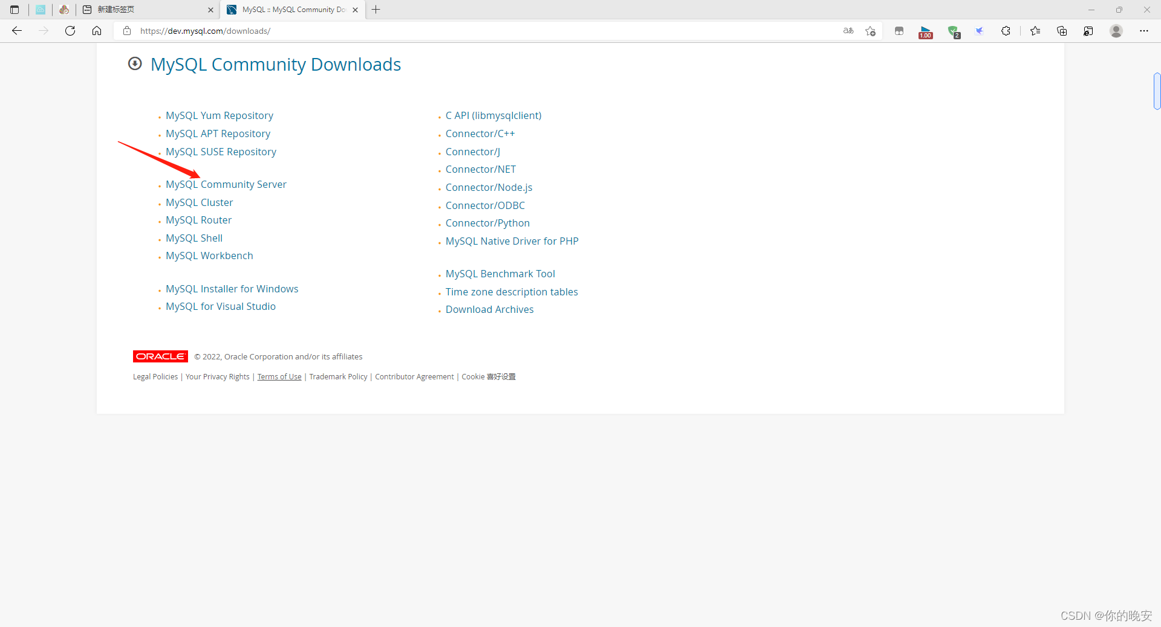Open the Favorites list icon
The width and height of the screenshot is (1161, 627).
tap(1035, 31)
